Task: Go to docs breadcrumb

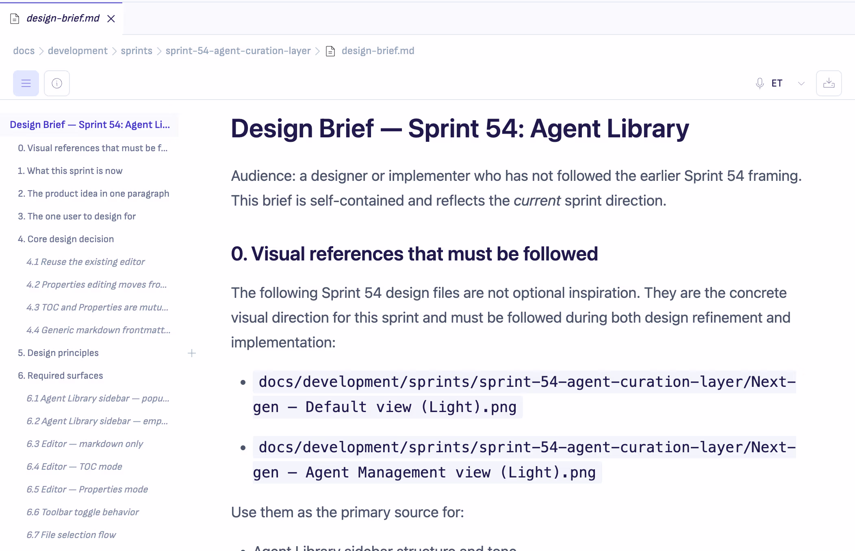Action: 24,51
